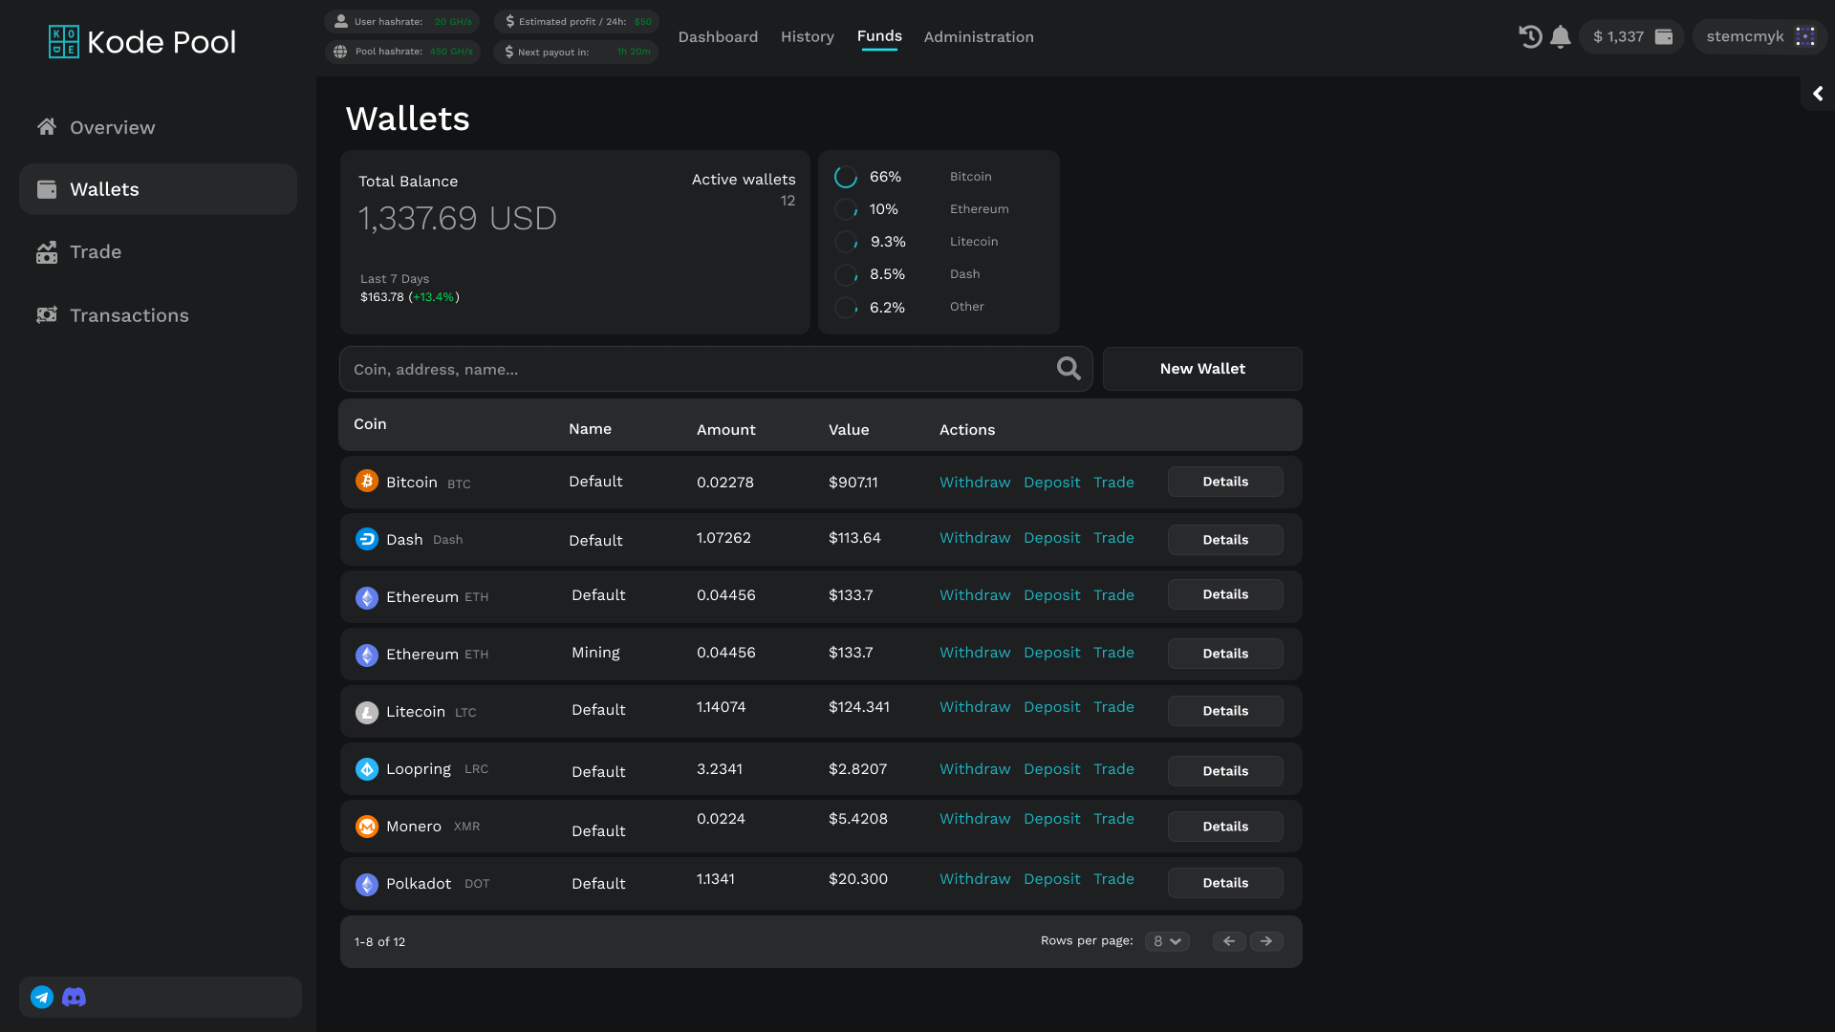1835x1032 pixels.
Task: Click the Bitcoin coin icon in table
Action: pyautogui.click(x=367, y=481)
